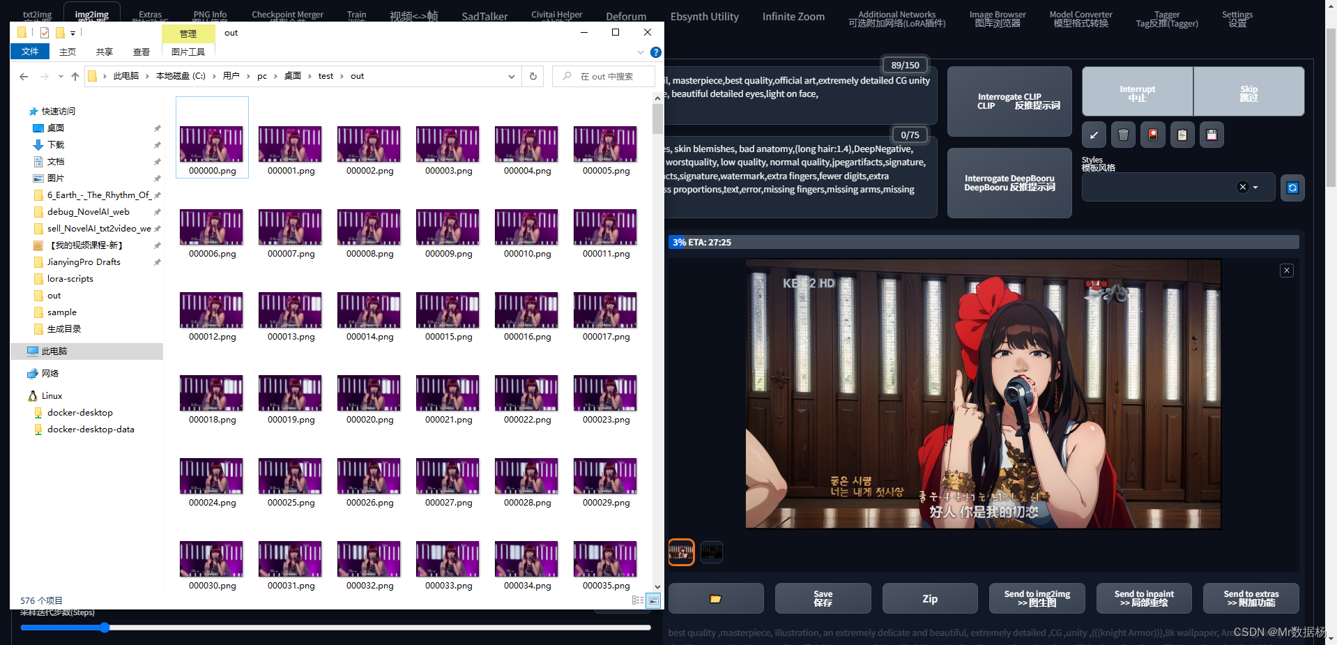
Task: Select 快速访问 in navigation pane
Action: coord(58,112)
